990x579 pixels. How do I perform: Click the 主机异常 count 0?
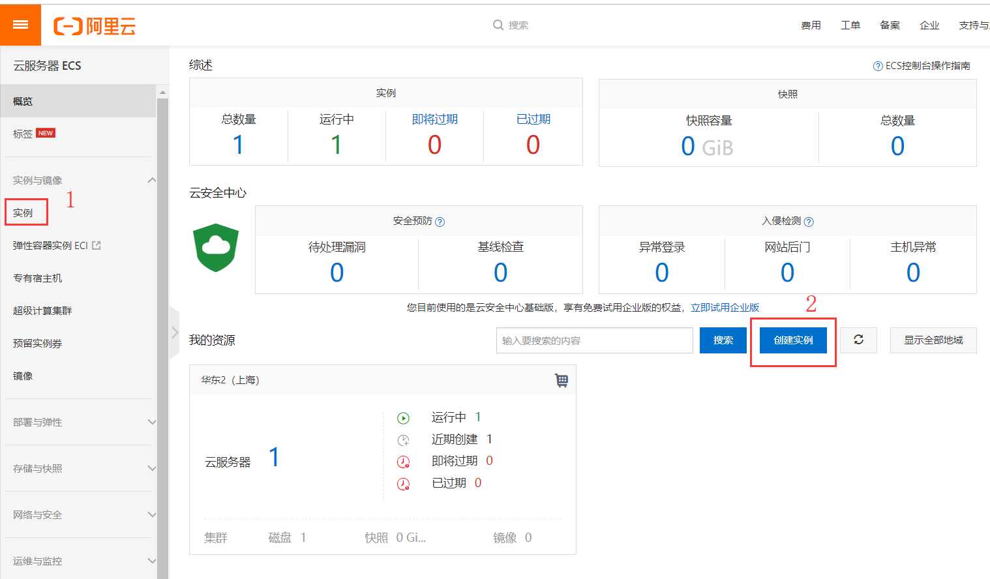pos(913,273)
